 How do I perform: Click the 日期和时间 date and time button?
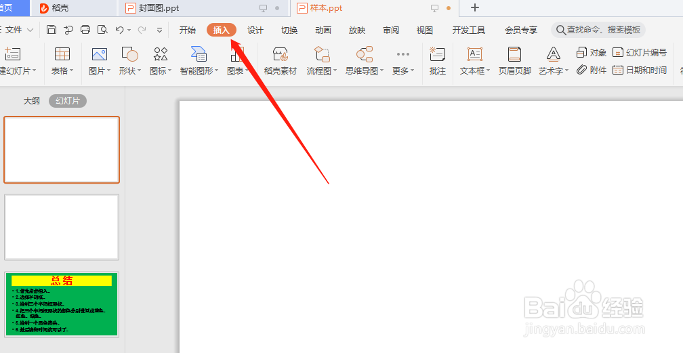(x=640, y=70)
